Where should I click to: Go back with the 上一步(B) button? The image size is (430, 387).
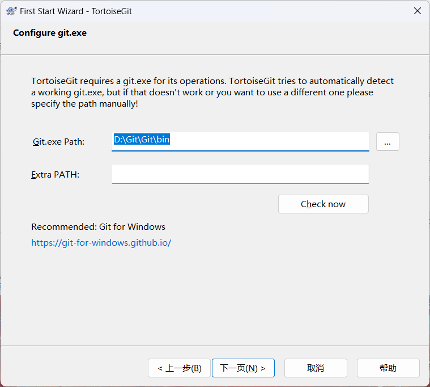[x=179, y=368]
